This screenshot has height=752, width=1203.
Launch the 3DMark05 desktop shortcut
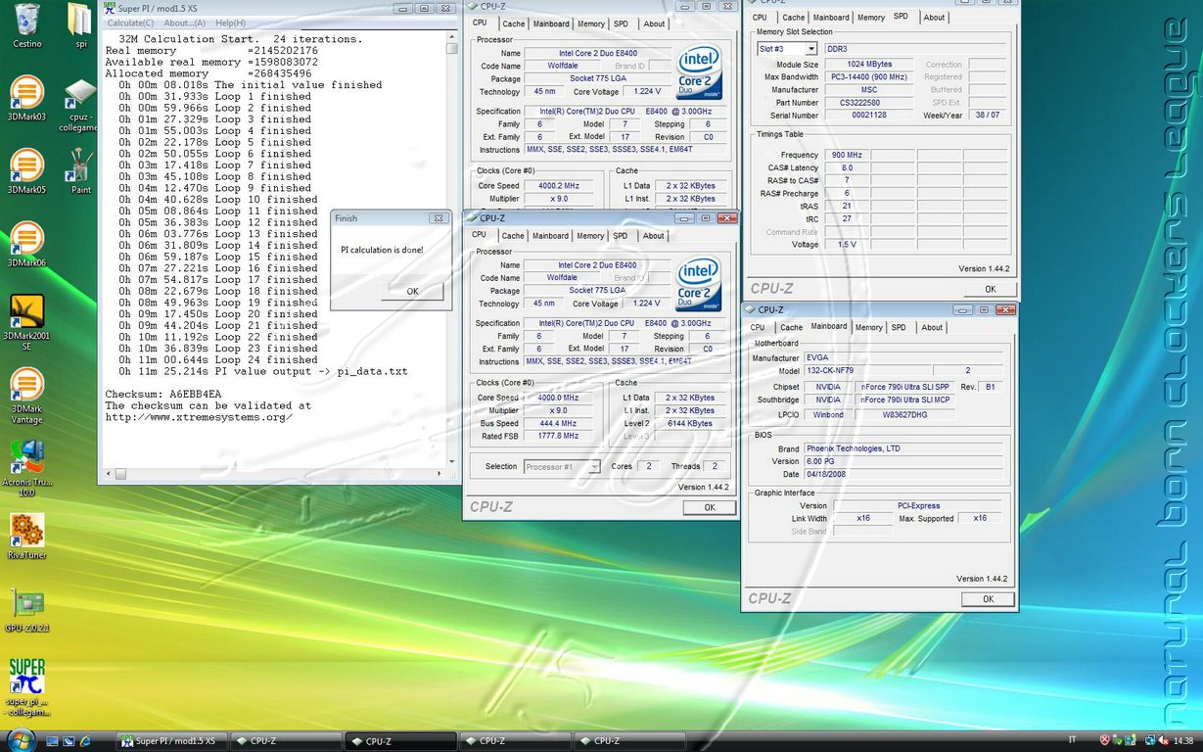tap(26, 171)
